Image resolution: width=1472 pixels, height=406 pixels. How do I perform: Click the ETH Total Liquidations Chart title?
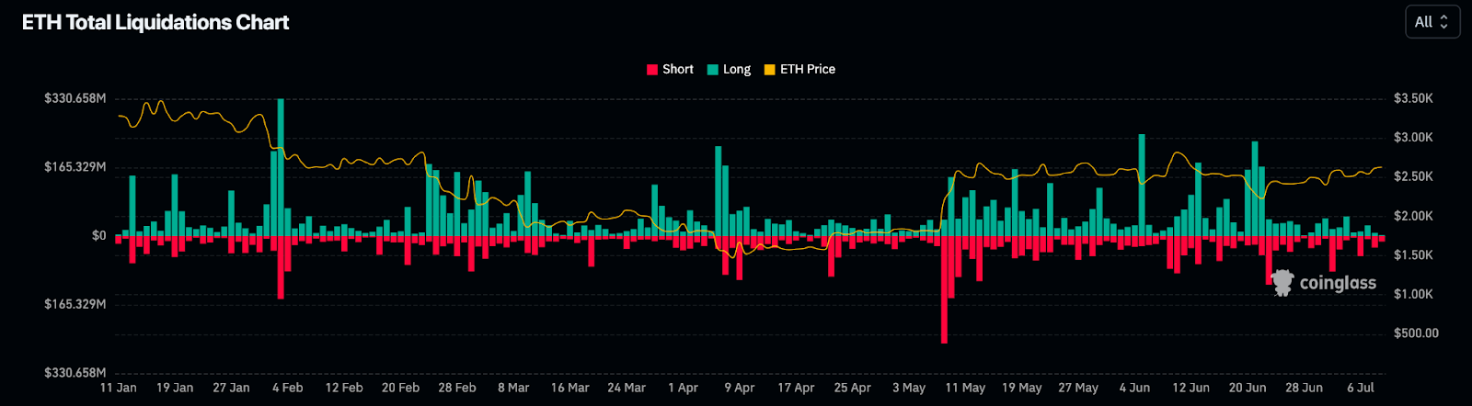click(155, 22)
